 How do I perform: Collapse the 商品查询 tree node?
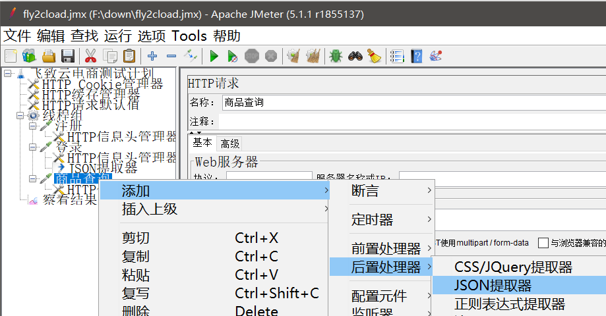(x=33, y=178)
